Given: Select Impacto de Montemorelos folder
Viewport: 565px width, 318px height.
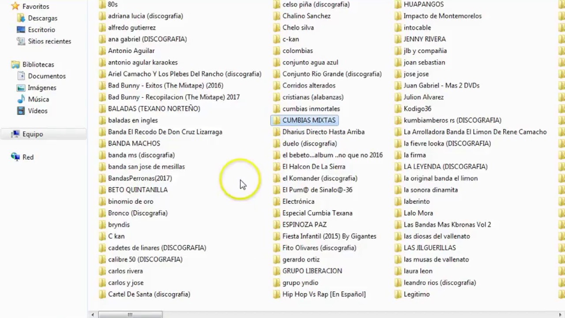Looking at the screenshot, I should coord(443,16).
